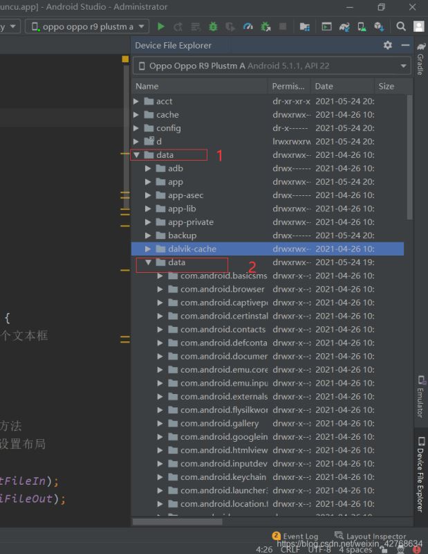This screenshot has height=554, width=428.
Task: Click the Search Everywhere magnifier icon
Action: pos(401,26)
